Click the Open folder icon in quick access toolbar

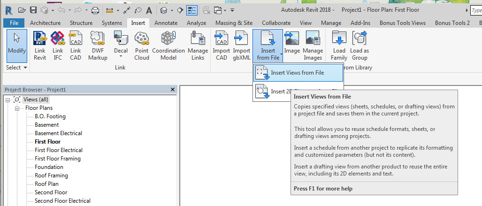tap(22, 10)
